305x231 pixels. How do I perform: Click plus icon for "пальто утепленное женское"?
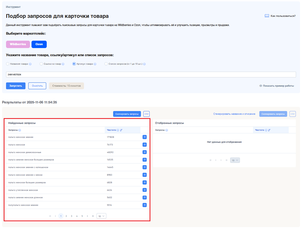pos(145,190)
